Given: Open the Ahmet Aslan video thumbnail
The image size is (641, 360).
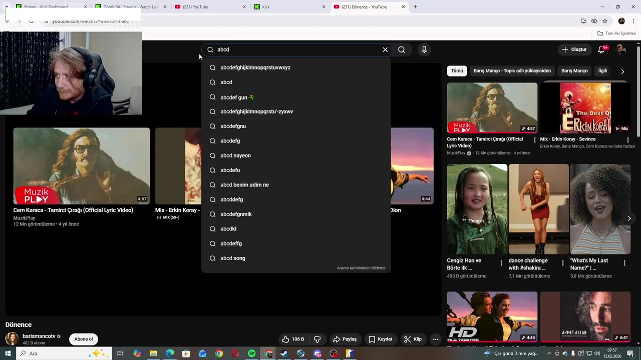Looking at the screenshot, I should [x=585, y=317].
